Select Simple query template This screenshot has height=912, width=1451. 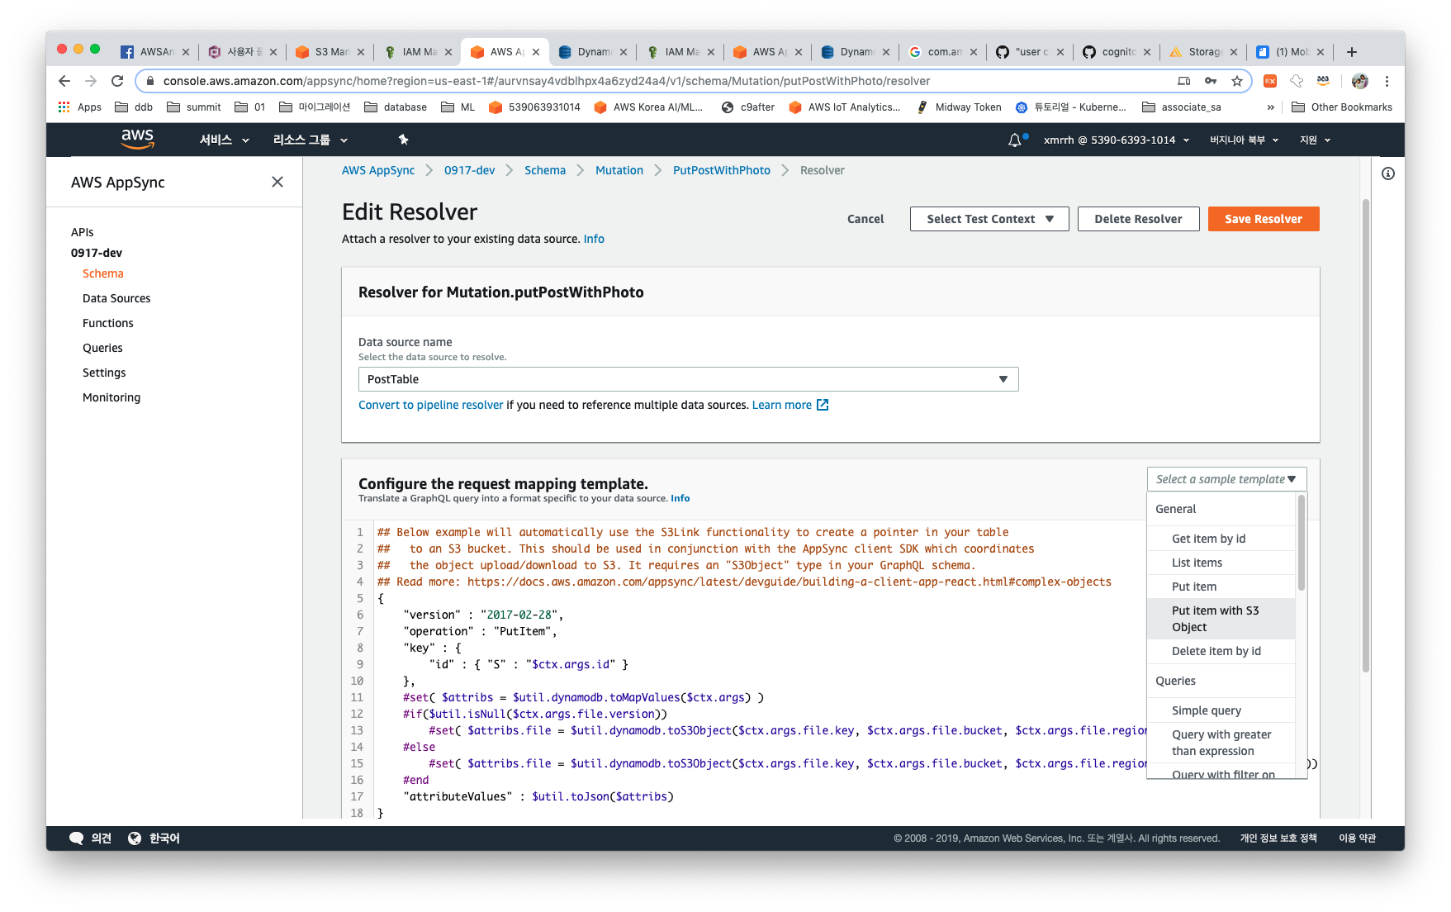click(x=1221, y=710)
